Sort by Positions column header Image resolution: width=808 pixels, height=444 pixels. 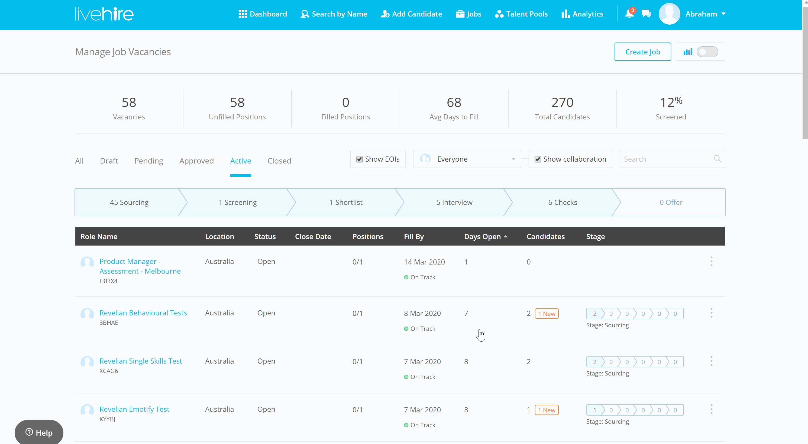pos(368,237)
